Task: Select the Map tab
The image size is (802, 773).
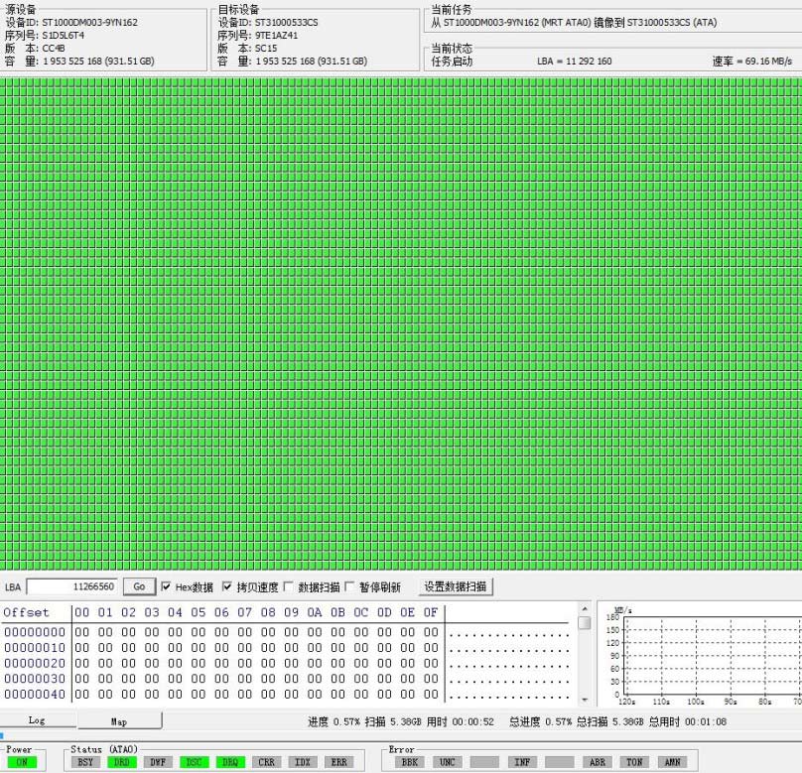Action: 119,718
